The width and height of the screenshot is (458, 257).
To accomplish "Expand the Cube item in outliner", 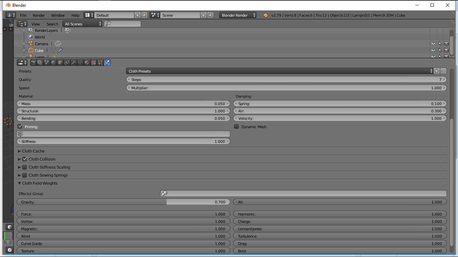I will tap(24, 51).
